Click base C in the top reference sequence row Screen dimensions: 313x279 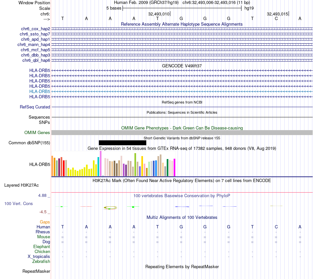[276, 18]
